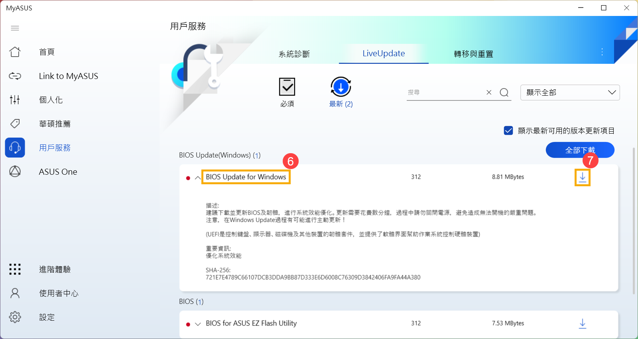638x339 pixels.
Task: Click the 個人化 sliders icon
Action: pyautogui.click(x=15, y=100)
